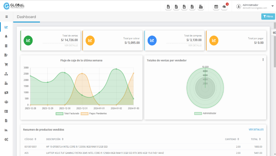Click the S/ 0.00 payable amount

coord(259,43)
